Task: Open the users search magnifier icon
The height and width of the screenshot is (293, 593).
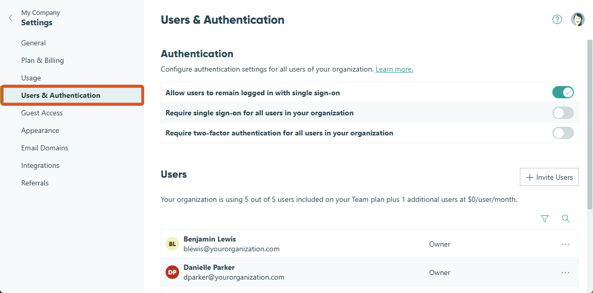Action: (566, 218)
